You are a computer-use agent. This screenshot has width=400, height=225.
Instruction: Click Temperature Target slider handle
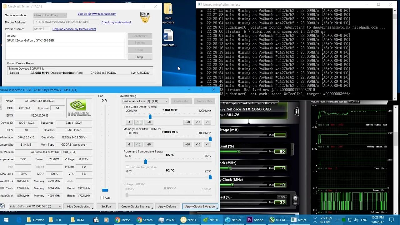210,177
